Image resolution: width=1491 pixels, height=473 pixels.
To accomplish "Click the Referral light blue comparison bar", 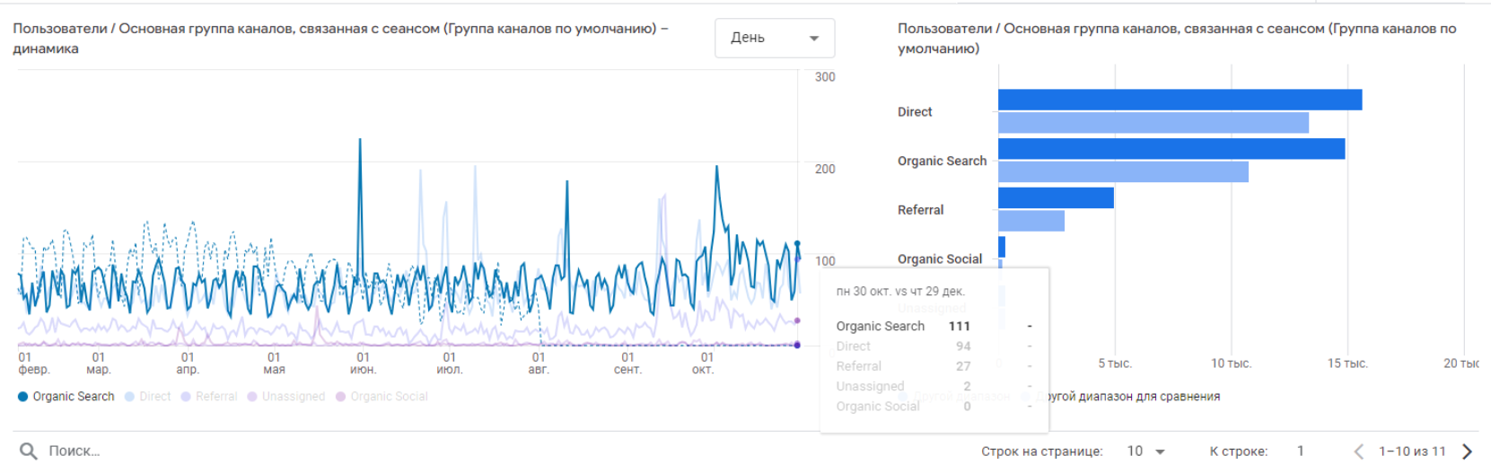I will 1031,221.
